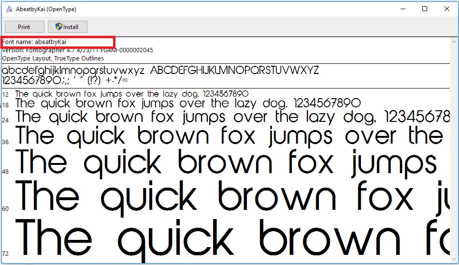Click the size 60 label
The height and width of the screenshot is (265, 459).
point(6,209)
